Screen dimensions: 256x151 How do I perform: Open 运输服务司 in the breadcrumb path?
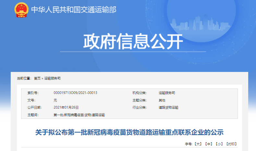tap(52, 78)
